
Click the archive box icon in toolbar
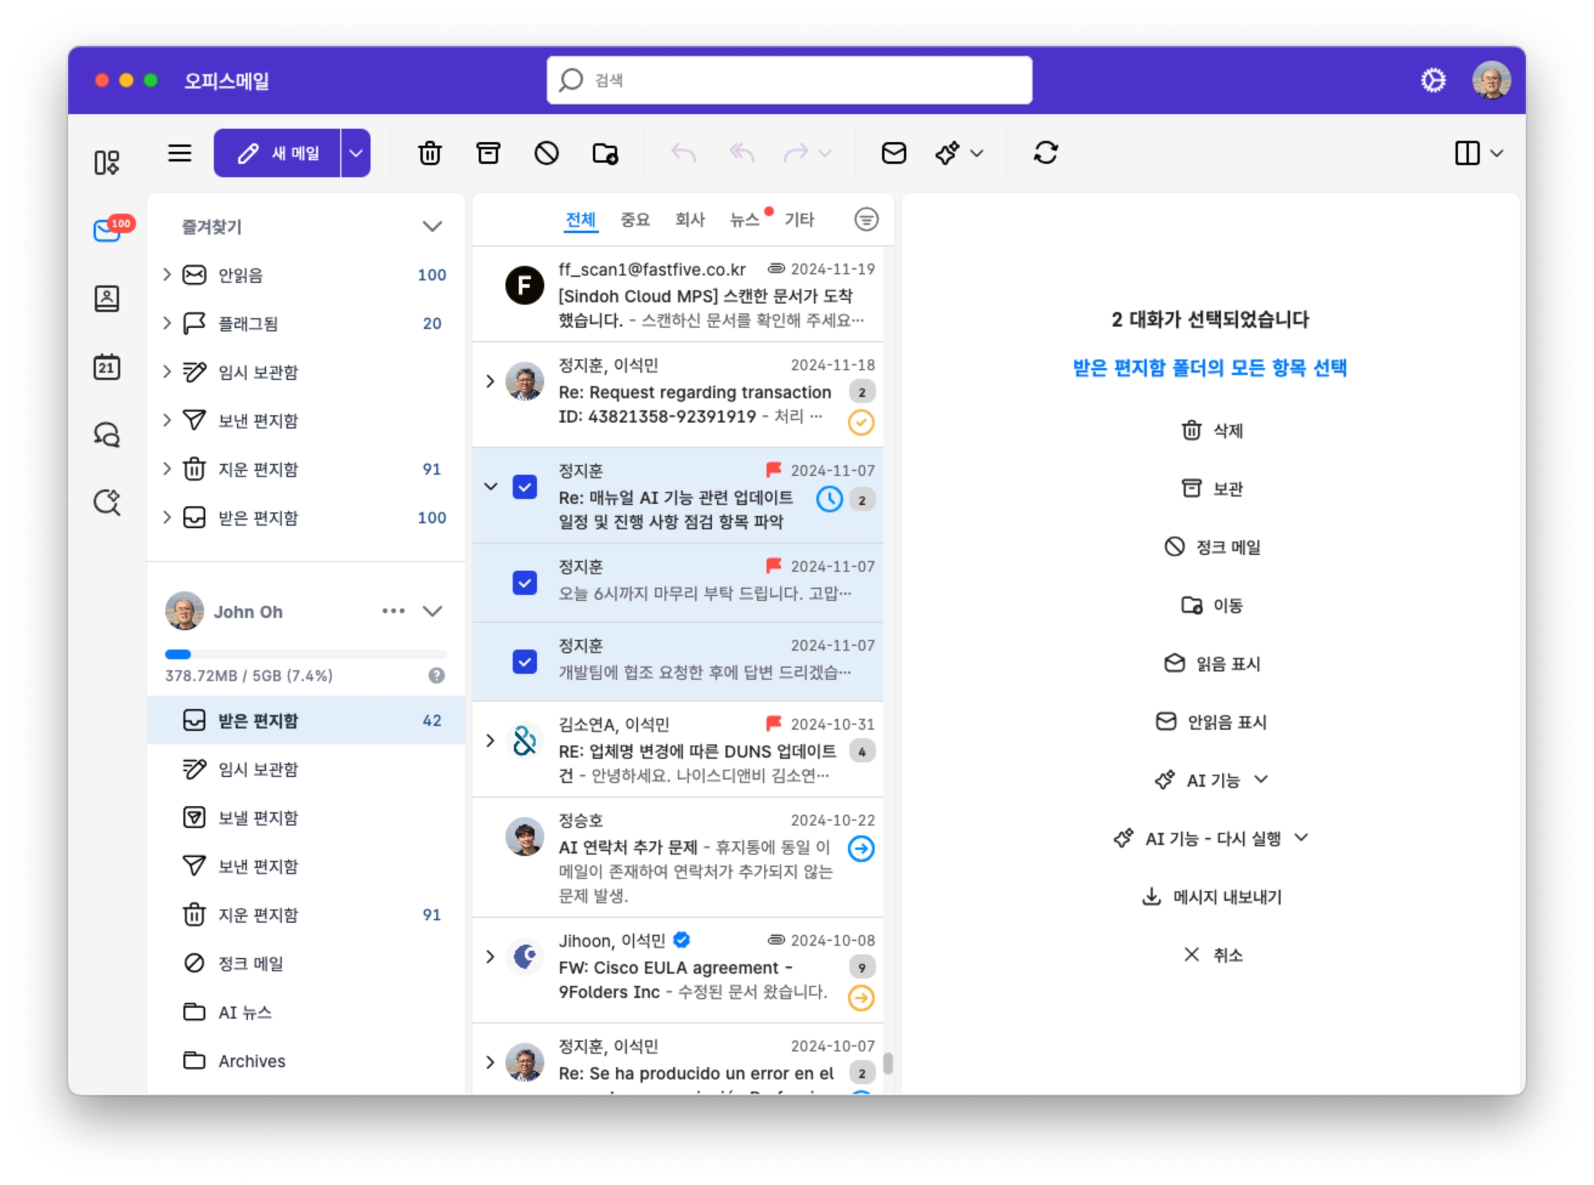click(488, 153)
